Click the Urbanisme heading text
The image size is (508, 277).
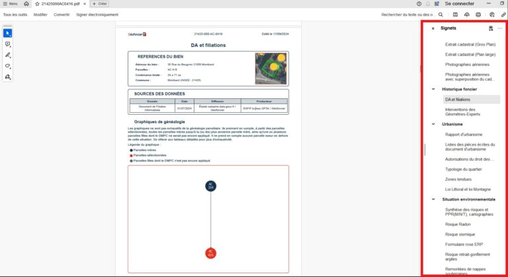452,124
